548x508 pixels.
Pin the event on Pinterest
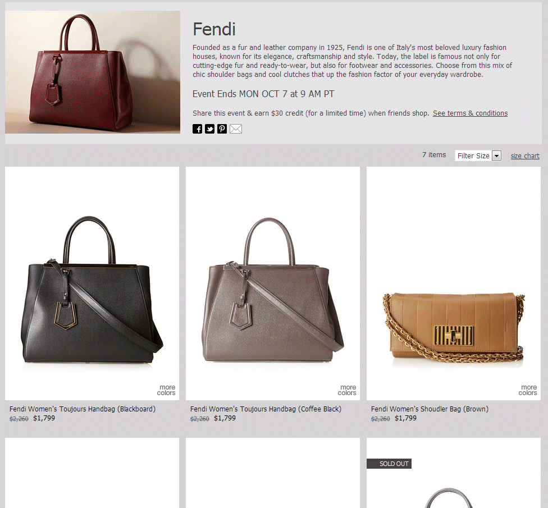point(222,129)
